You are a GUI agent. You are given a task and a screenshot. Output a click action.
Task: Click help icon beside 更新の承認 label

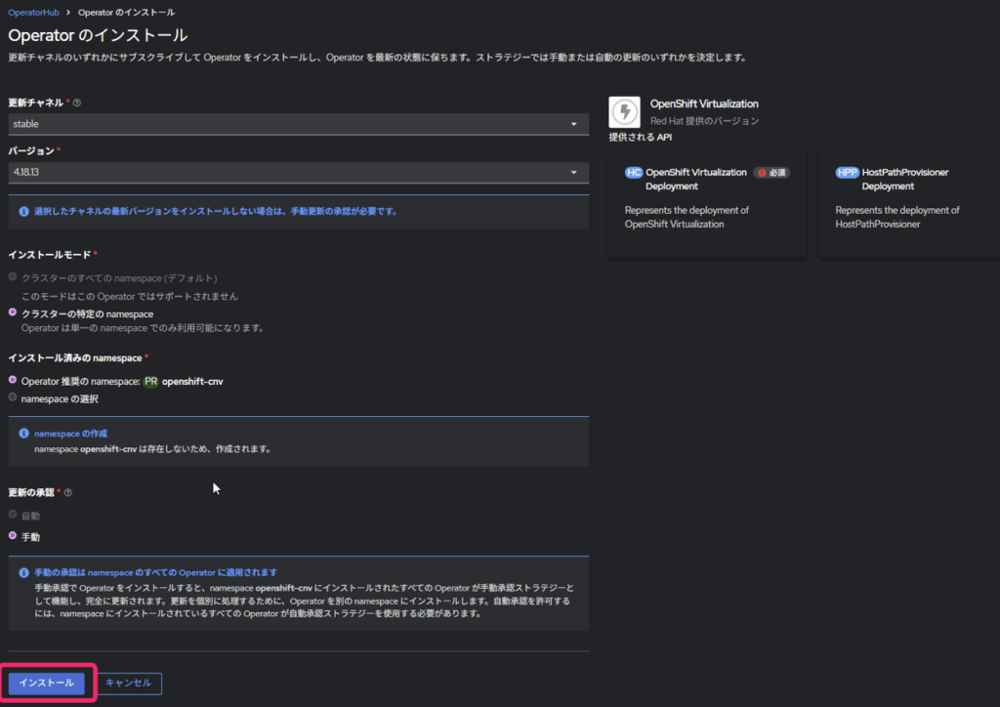coord(68,492)
